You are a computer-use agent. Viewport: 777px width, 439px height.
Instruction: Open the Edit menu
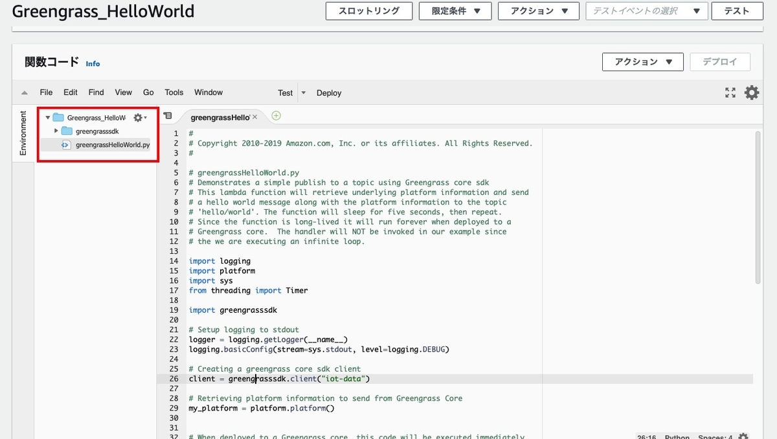(x=71, y=93)
